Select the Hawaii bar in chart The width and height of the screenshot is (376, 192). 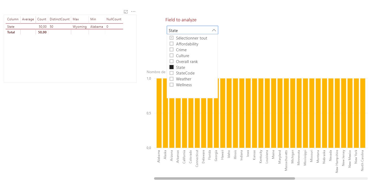(223, 113)
